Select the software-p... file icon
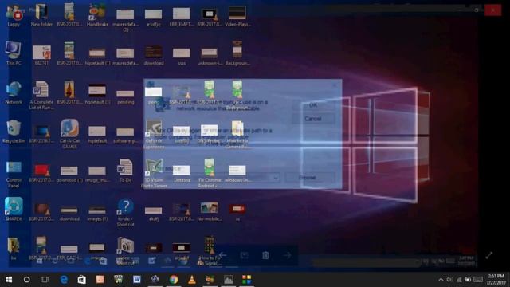510x287 pixels. click(x=126, y=135)
